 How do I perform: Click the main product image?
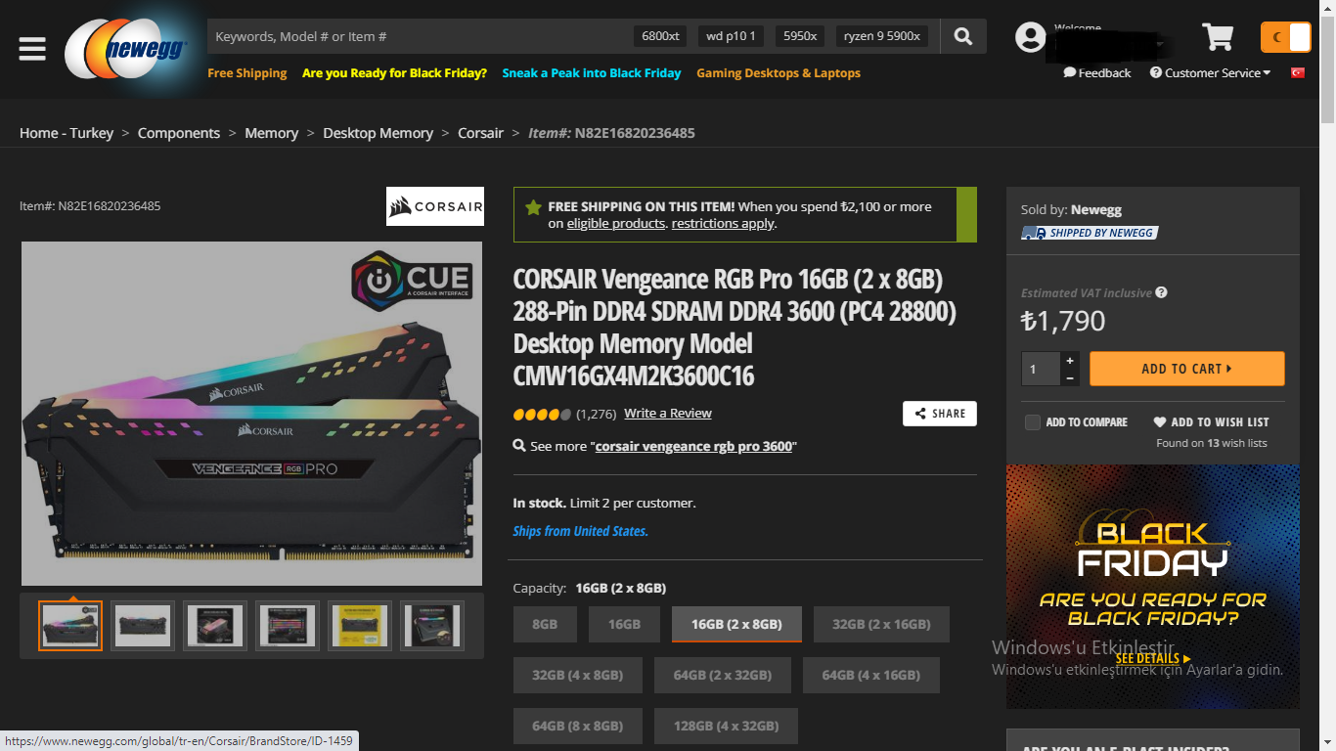(x=252, y=414)
